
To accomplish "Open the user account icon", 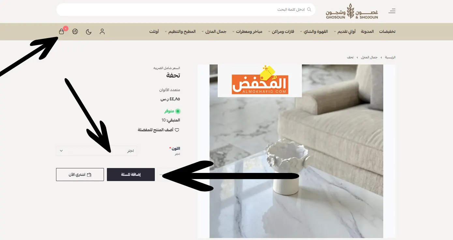I will (x=102, y=32).
